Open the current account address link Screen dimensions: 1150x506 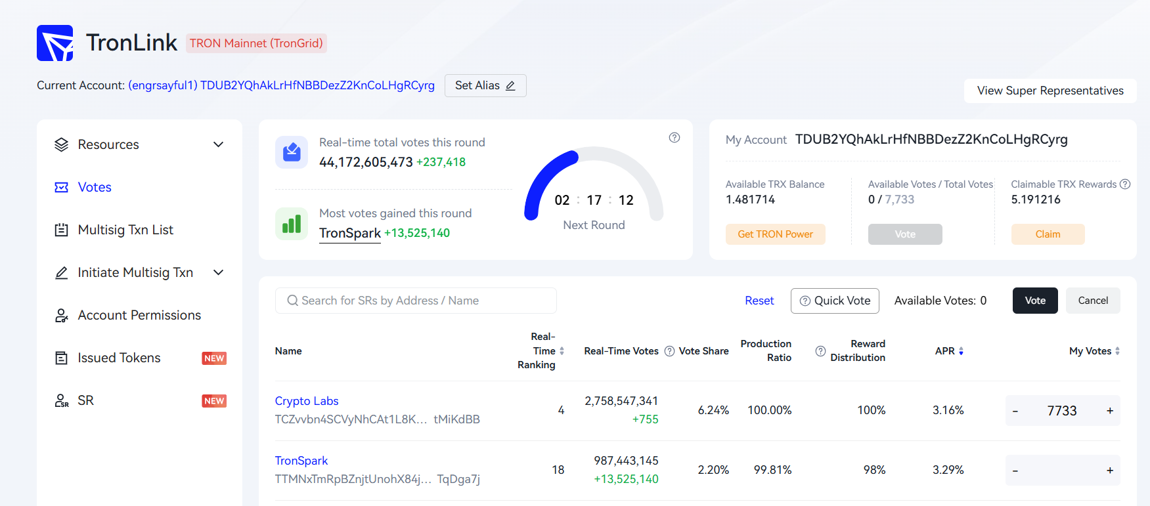[x=281, y=85]
